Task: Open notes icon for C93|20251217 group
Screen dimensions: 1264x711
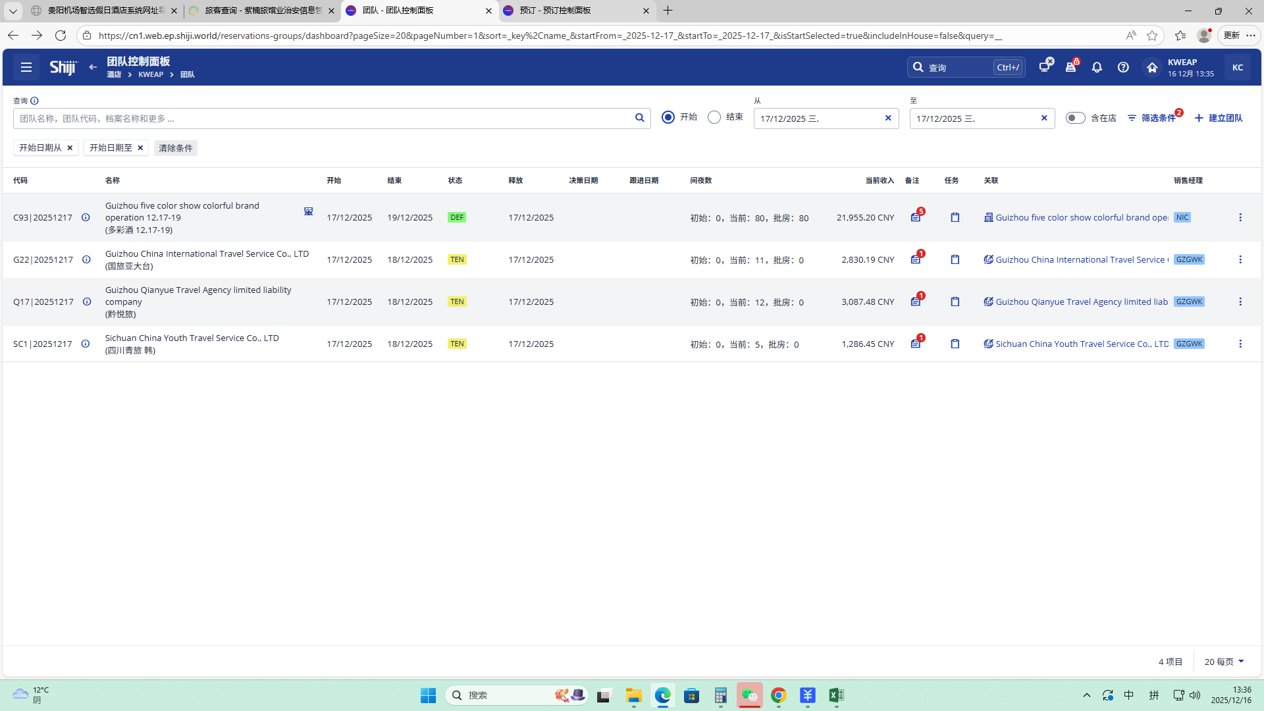Action: [x=915, y=218]
